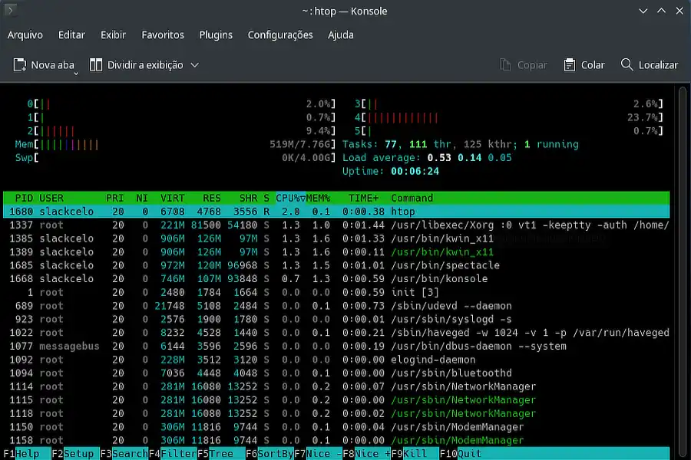Click the Uptime value 00:06:24
The height and width of the screenshot is (460, 691).
pyautogui.click(x=415, y=171)
